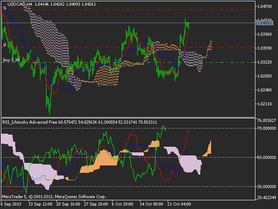Select the tp take-profit line label

pyautogui.click(x=5, y=7)
